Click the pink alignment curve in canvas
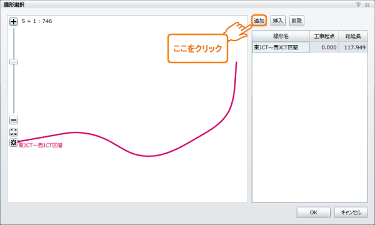This screenshot has width=375, height=225. 148,156
